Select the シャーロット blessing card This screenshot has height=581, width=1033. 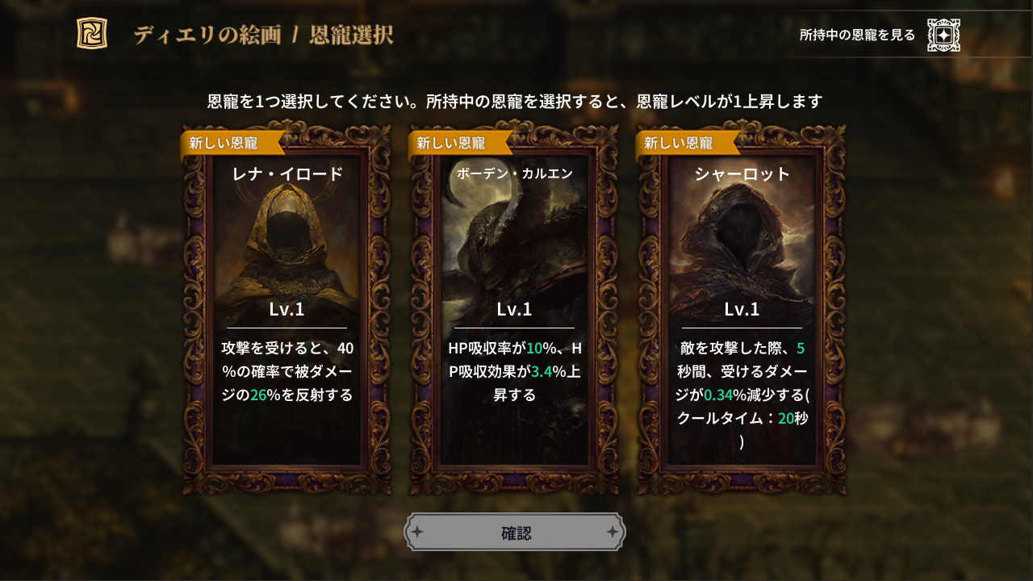[742, 307]
